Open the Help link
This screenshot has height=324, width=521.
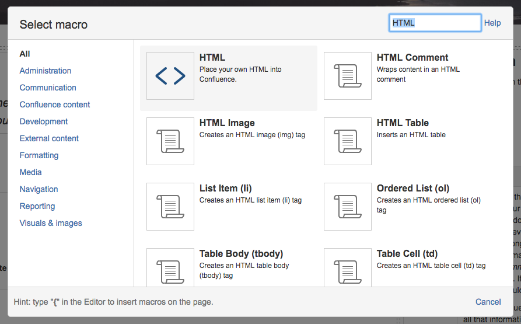[x=492, y=23]
